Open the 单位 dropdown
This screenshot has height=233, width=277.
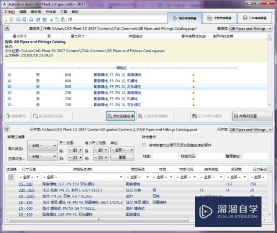(122, 150)
